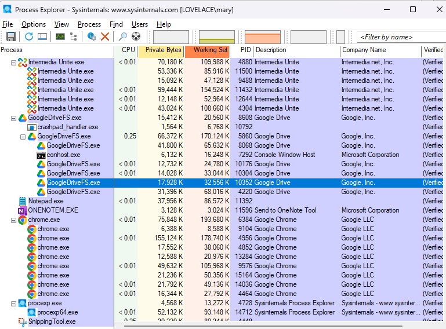Toggle the process tree view icon
This screenshot has width=446, height=329.
click(x=74, y=36)
